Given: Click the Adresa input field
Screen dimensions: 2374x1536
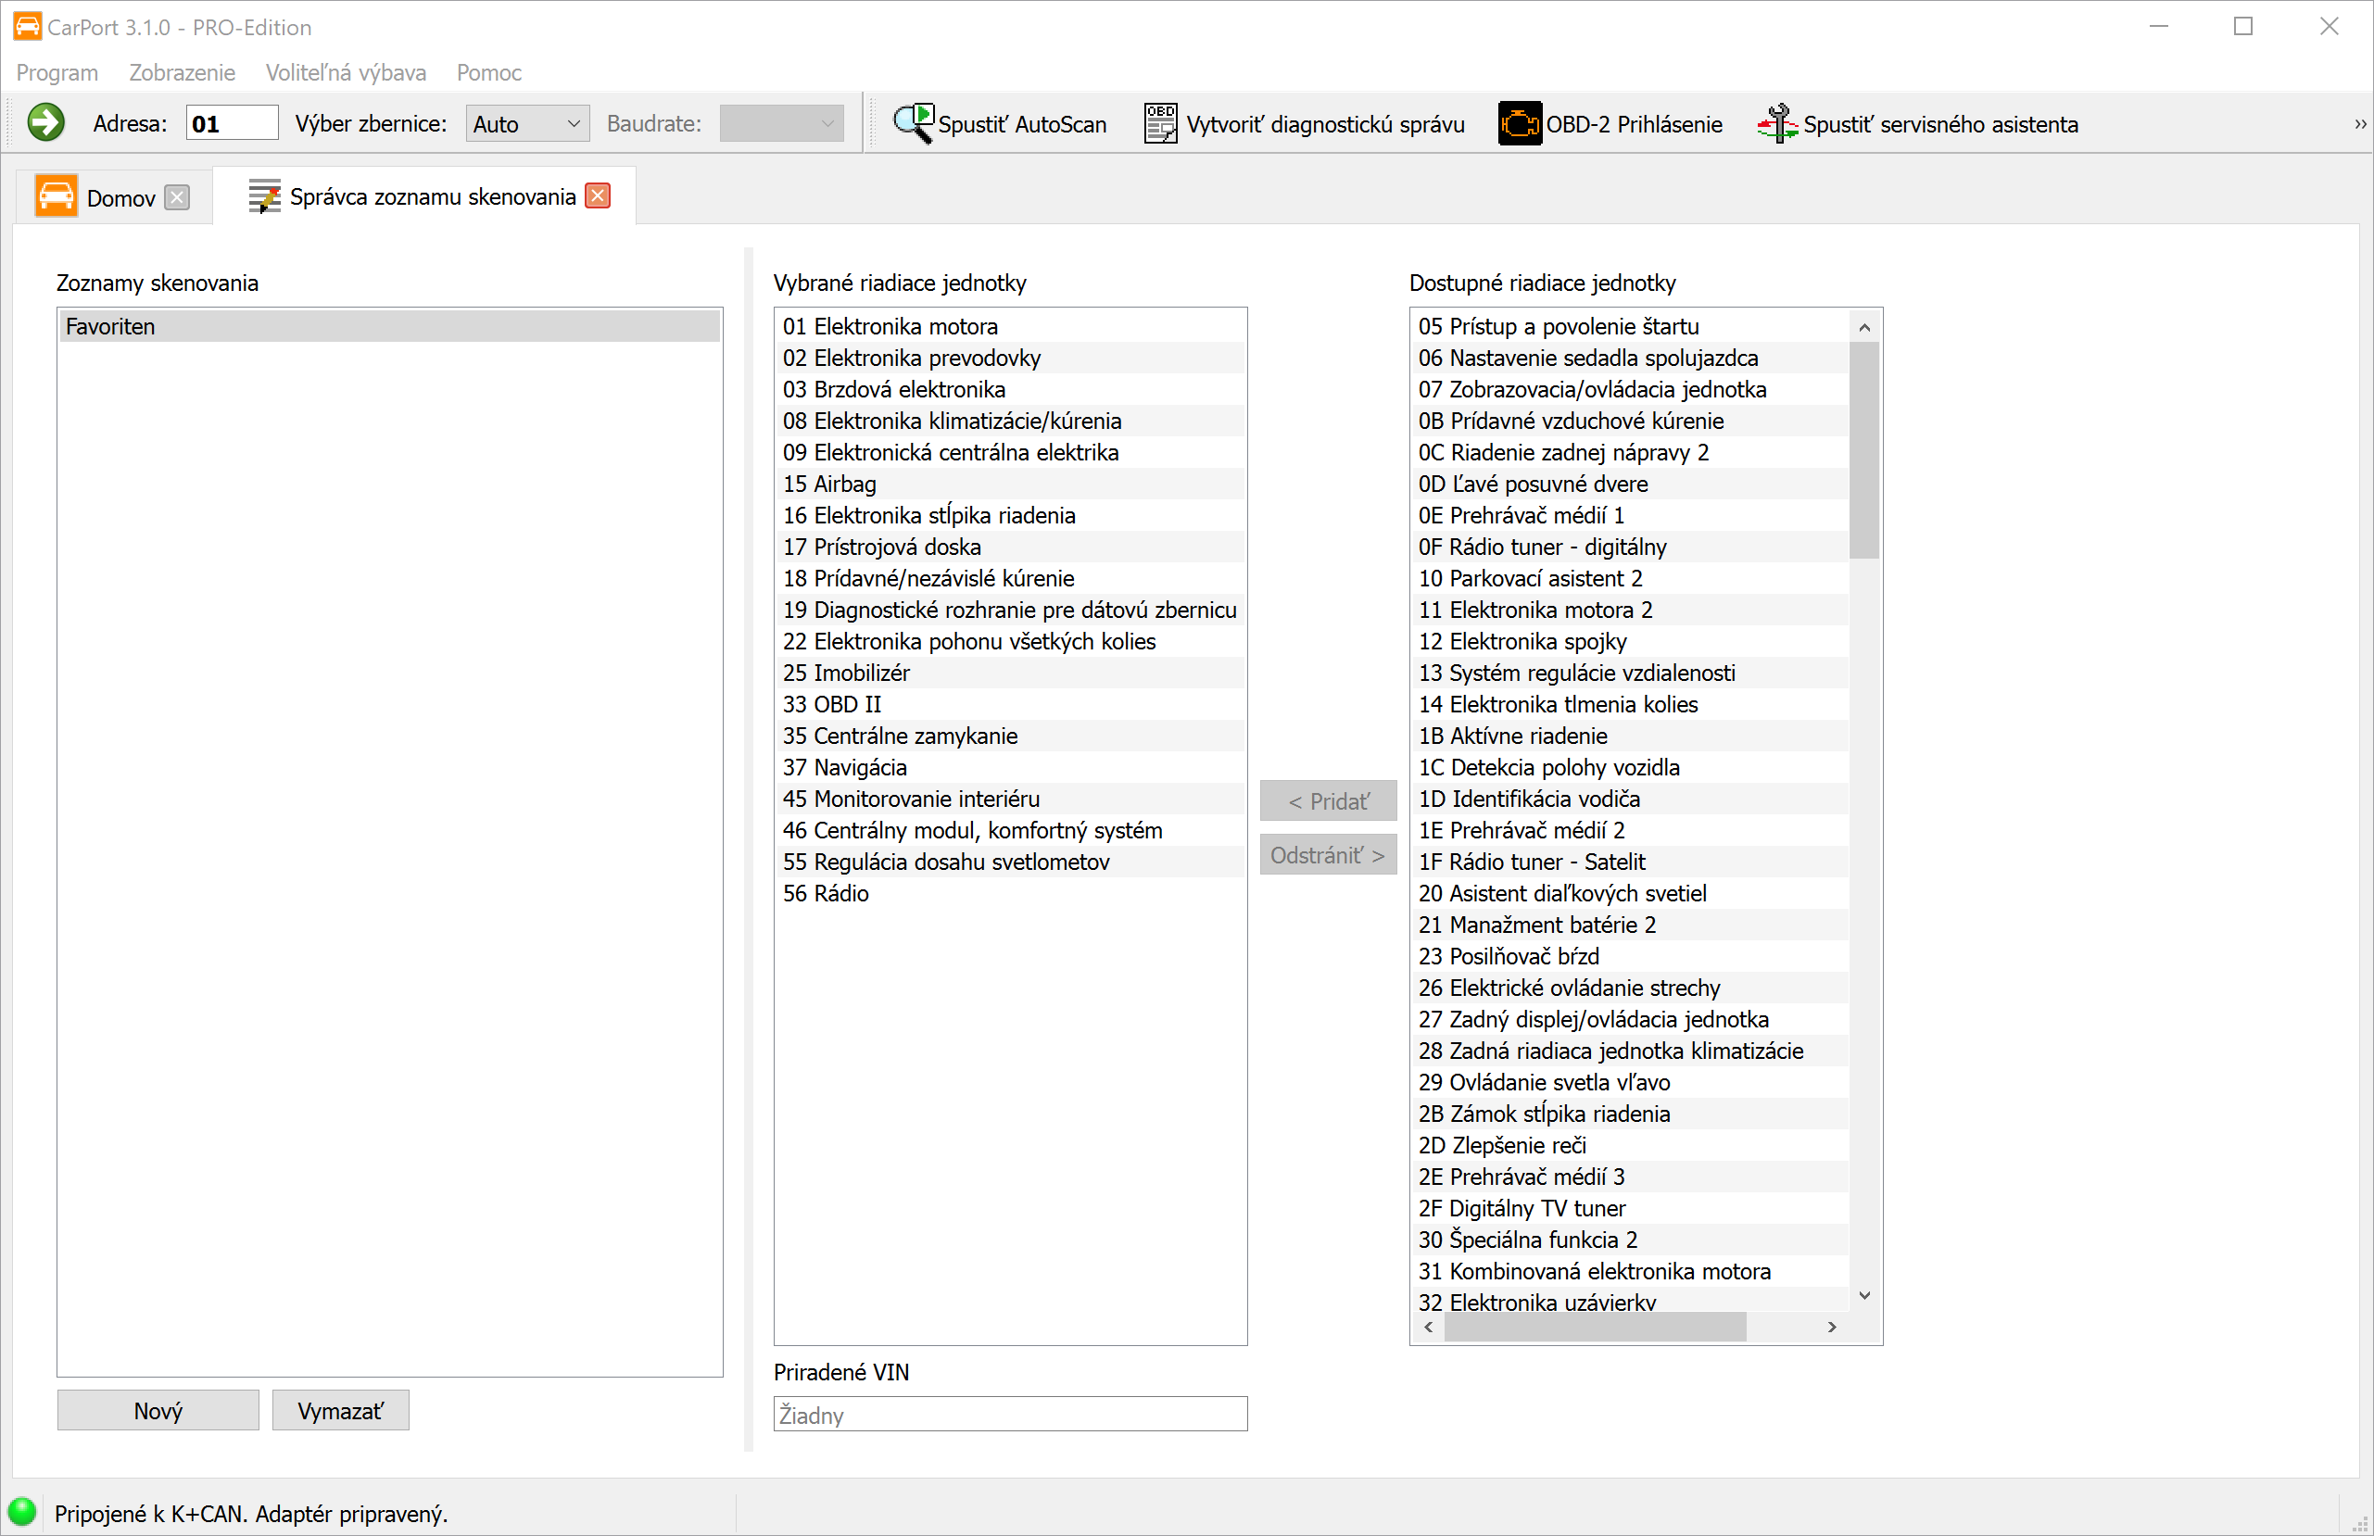Looking at the screenshot, I should (x=232, y=124).
